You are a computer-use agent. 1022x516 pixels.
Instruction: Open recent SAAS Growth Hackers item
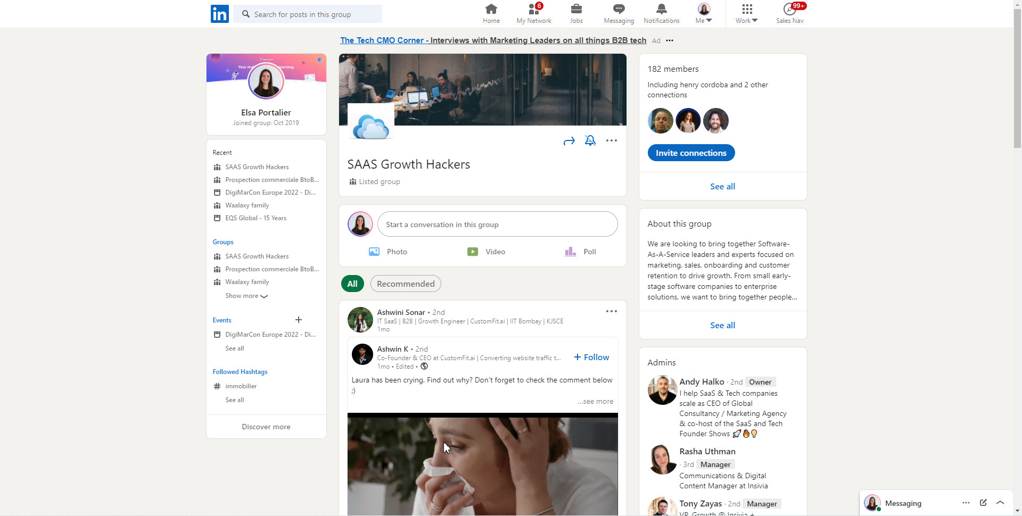(257, 167)
